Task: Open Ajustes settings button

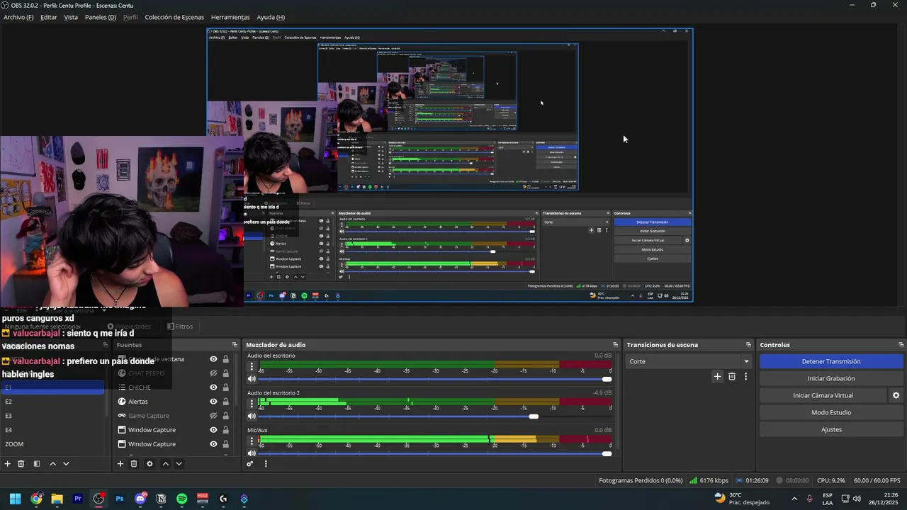Action: [x=831, y=429]
